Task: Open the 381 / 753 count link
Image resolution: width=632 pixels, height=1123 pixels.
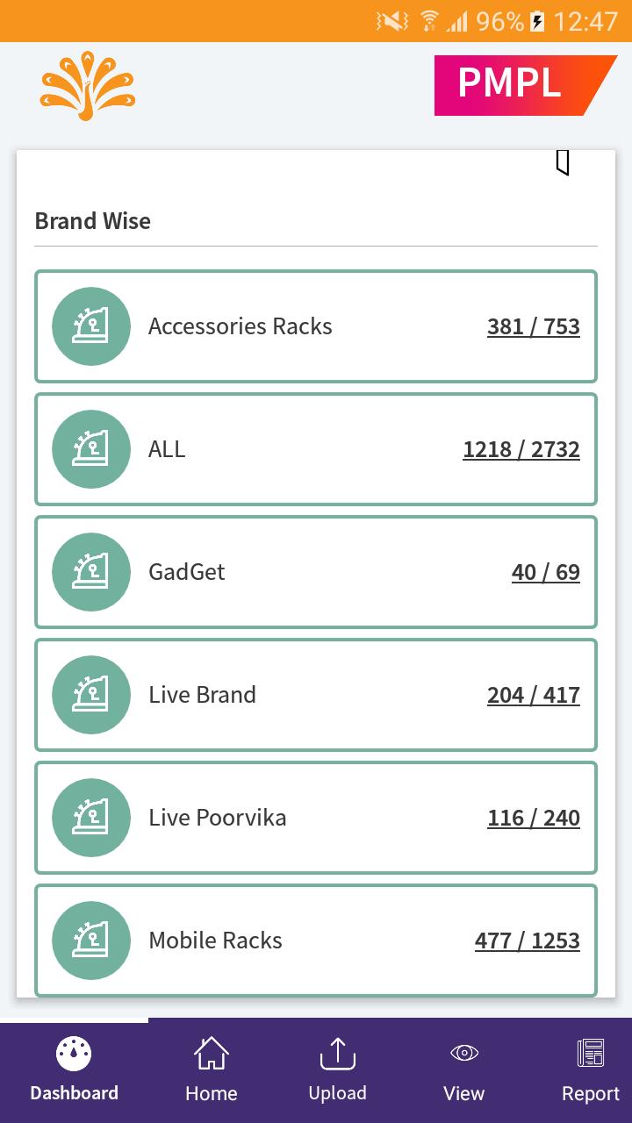Action: click(x=534, y=326)
